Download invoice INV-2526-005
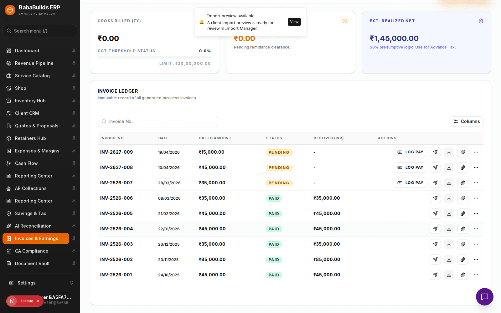501x313 pixels. coord(449,213)
